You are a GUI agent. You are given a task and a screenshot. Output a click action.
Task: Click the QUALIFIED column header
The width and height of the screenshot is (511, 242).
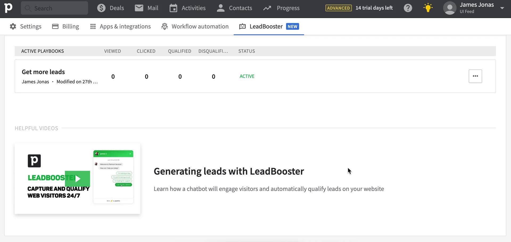[180, 51]
